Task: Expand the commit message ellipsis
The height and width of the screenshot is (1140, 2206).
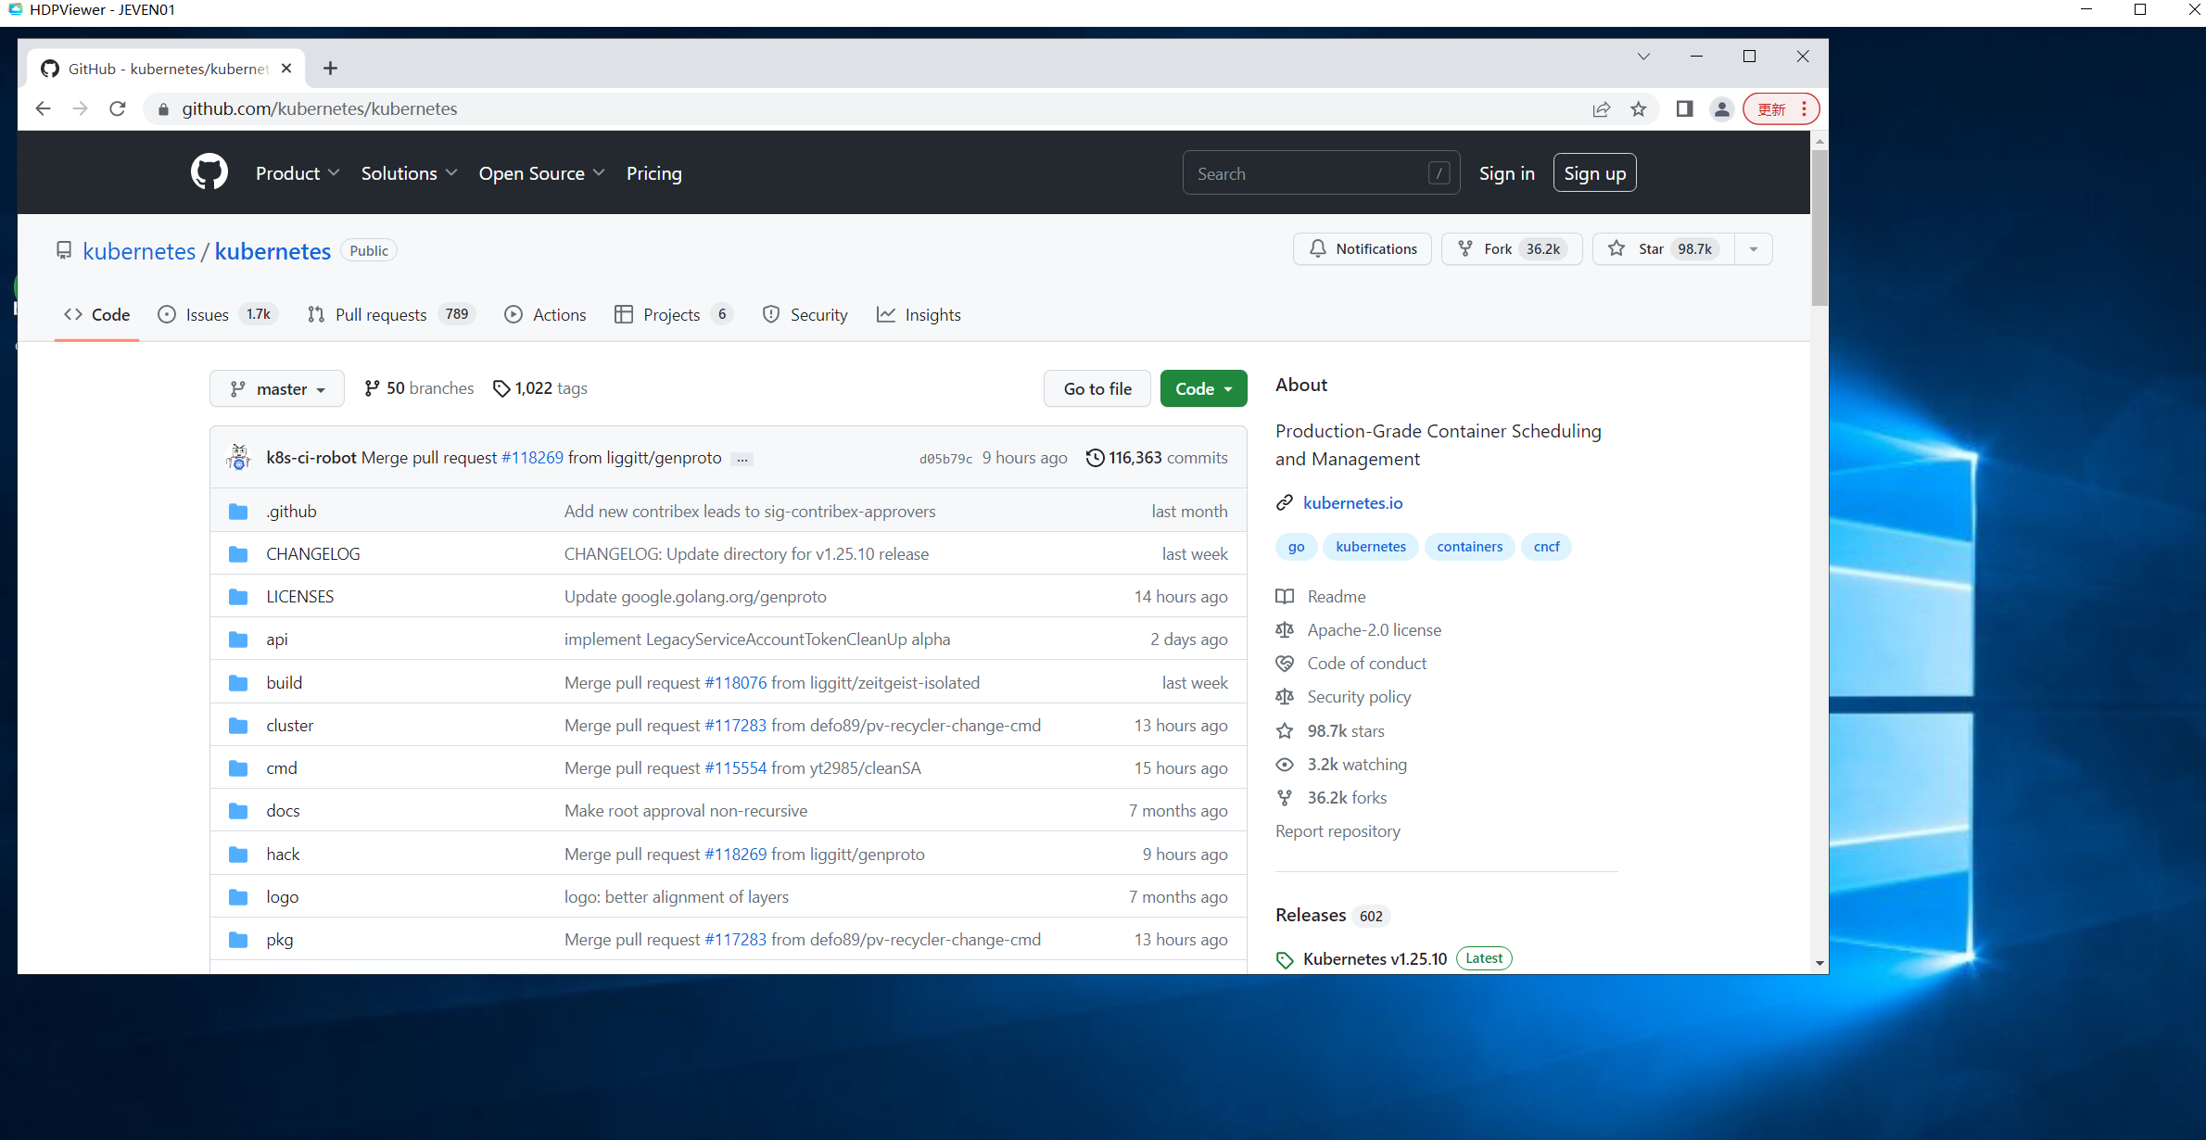Action: click(742, 459)
